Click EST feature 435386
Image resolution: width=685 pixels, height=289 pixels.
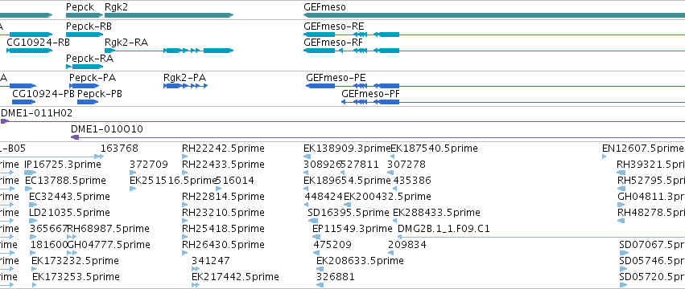point(412,181)
